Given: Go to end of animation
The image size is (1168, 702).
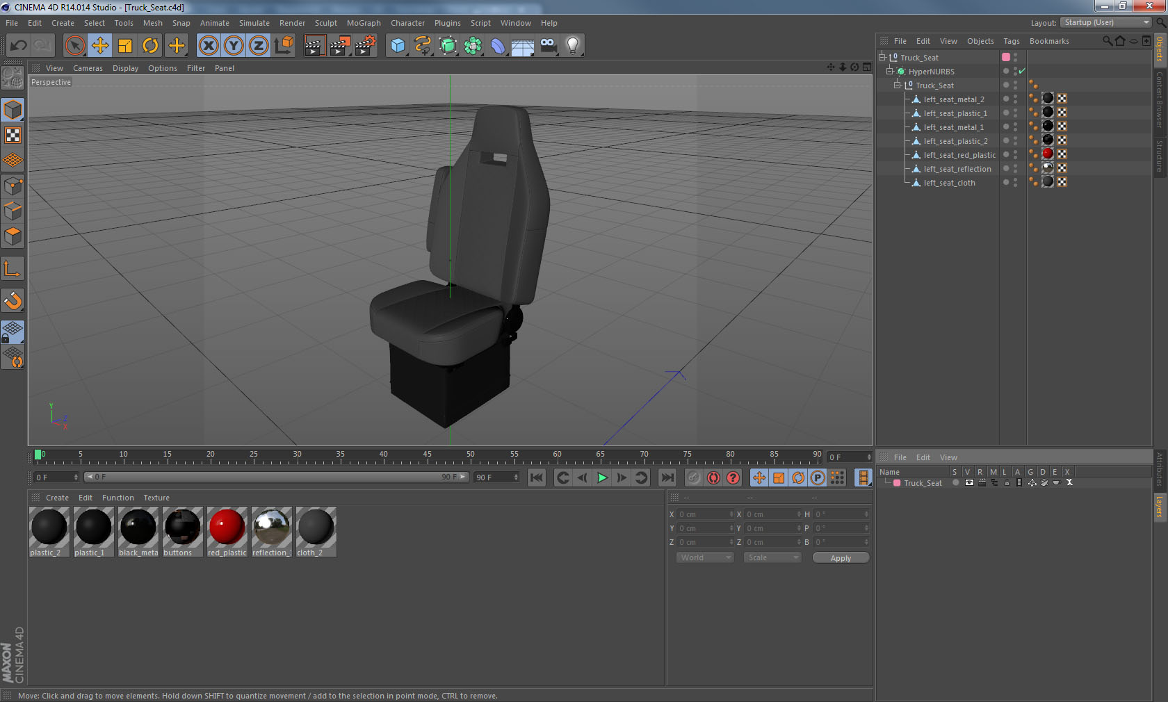Looking at the screenshot, I should (x=667, y=477).
